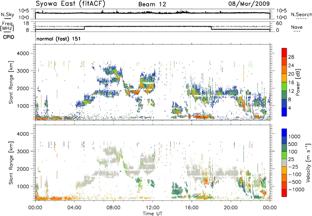
Task: Pick the dark green Velocity segment between 100 and 500
Action: pos(284,148)
